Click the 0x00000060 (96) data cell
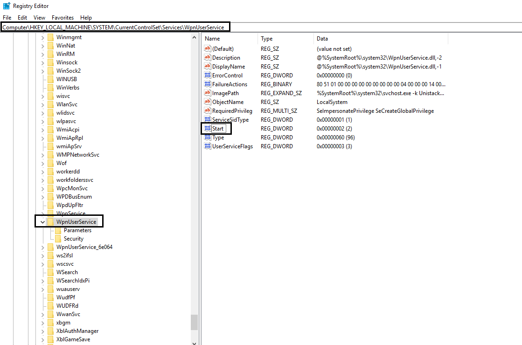522x345 pixels. tap(335, 138)
